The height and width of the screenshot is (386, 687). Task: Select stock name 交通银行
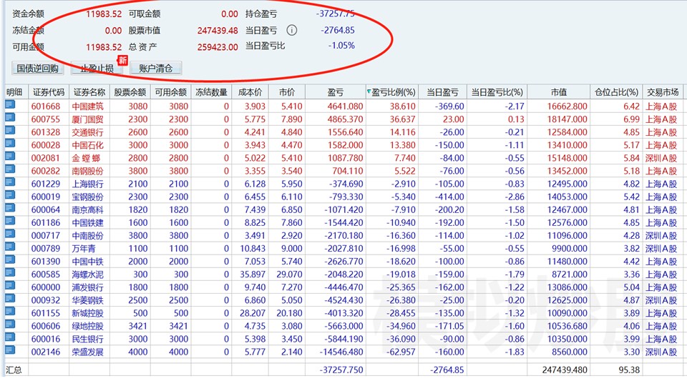87,132
